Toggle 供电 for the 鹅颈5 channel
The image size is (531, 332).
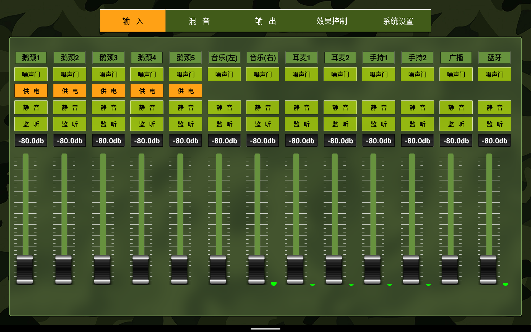click(x=186, y=91)
